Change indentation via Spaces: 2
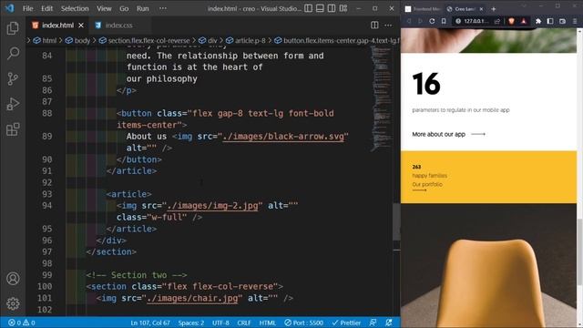The width and height of the screenshot is (583, 328). click(x=191, y=323)
